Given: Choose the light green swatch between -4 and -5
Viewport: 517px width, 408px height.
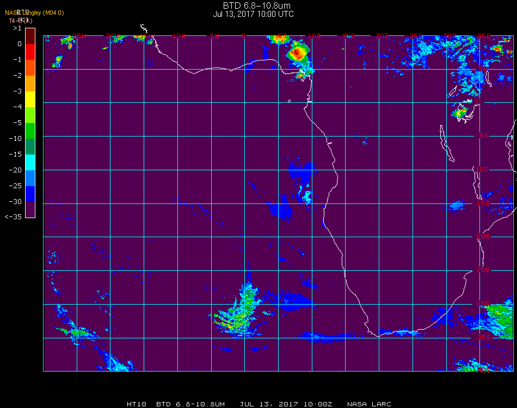Looking at the screenshot, I should 30,115.
